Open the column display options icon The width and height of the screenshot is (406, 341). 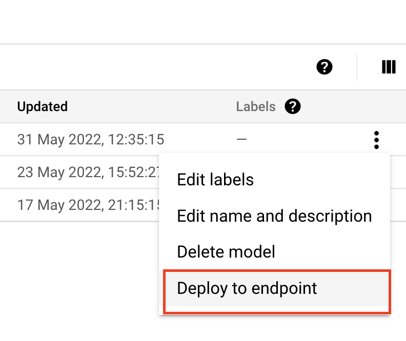[389, 67]
